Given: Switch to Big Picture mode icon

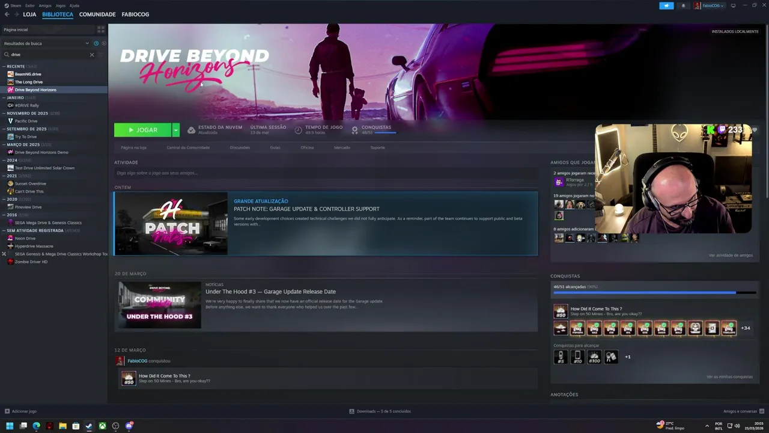Looking at the screenshot, I should point(733,5).
